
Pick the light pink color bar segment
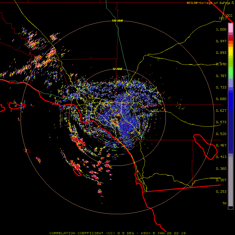pos(231,28)
